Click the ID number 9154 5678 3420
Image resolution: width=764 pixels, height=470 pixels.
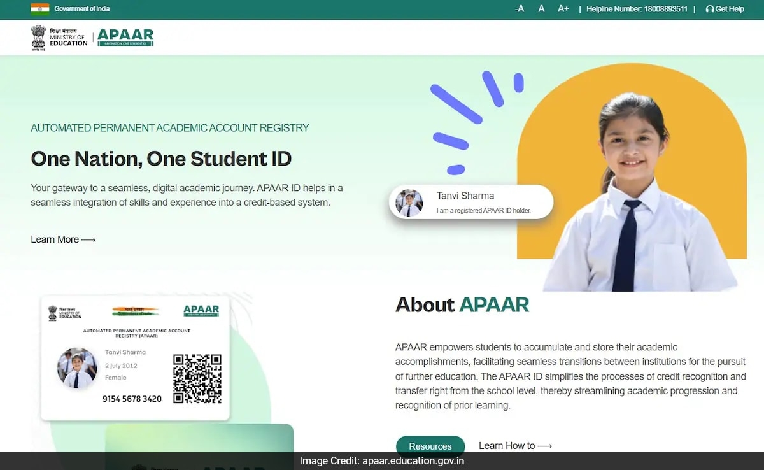pyautogui.click(x=132, y=399)
